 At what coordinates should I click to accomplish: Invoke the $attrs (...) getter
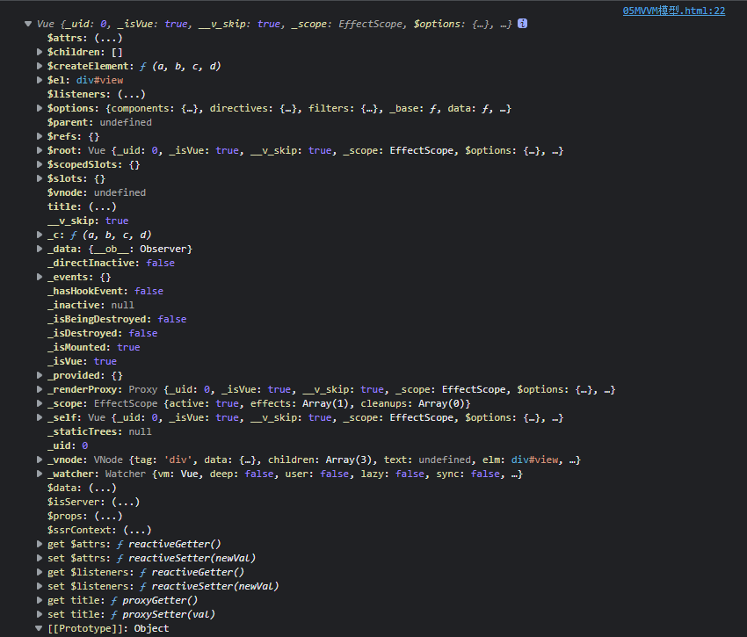click(108, 38)
